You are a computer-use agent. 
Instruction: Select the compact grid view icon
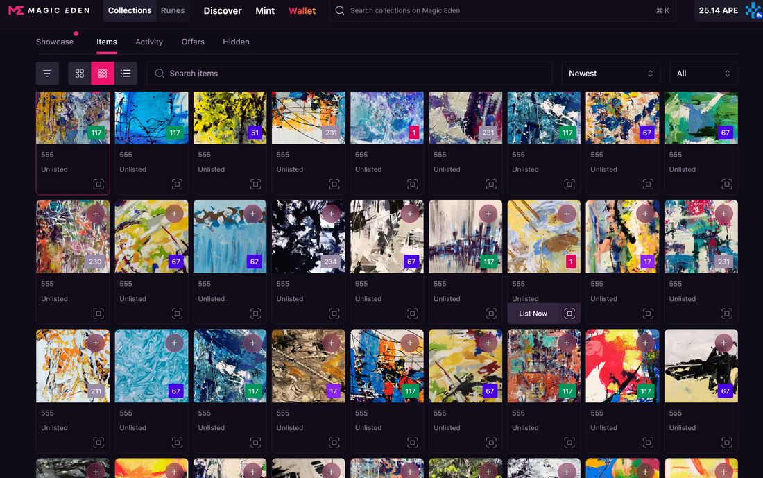tap(103, 74)
